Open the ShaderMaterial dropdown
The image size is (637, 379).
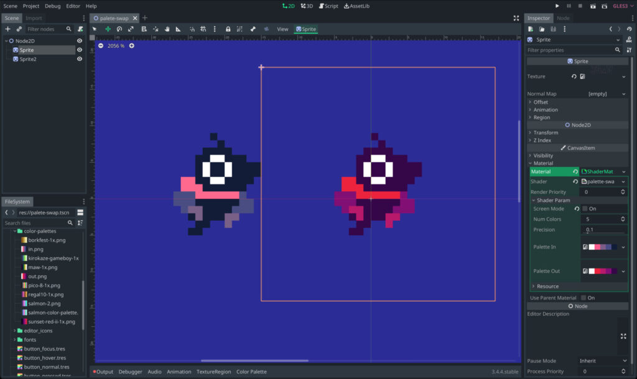(x=623, y=171)
